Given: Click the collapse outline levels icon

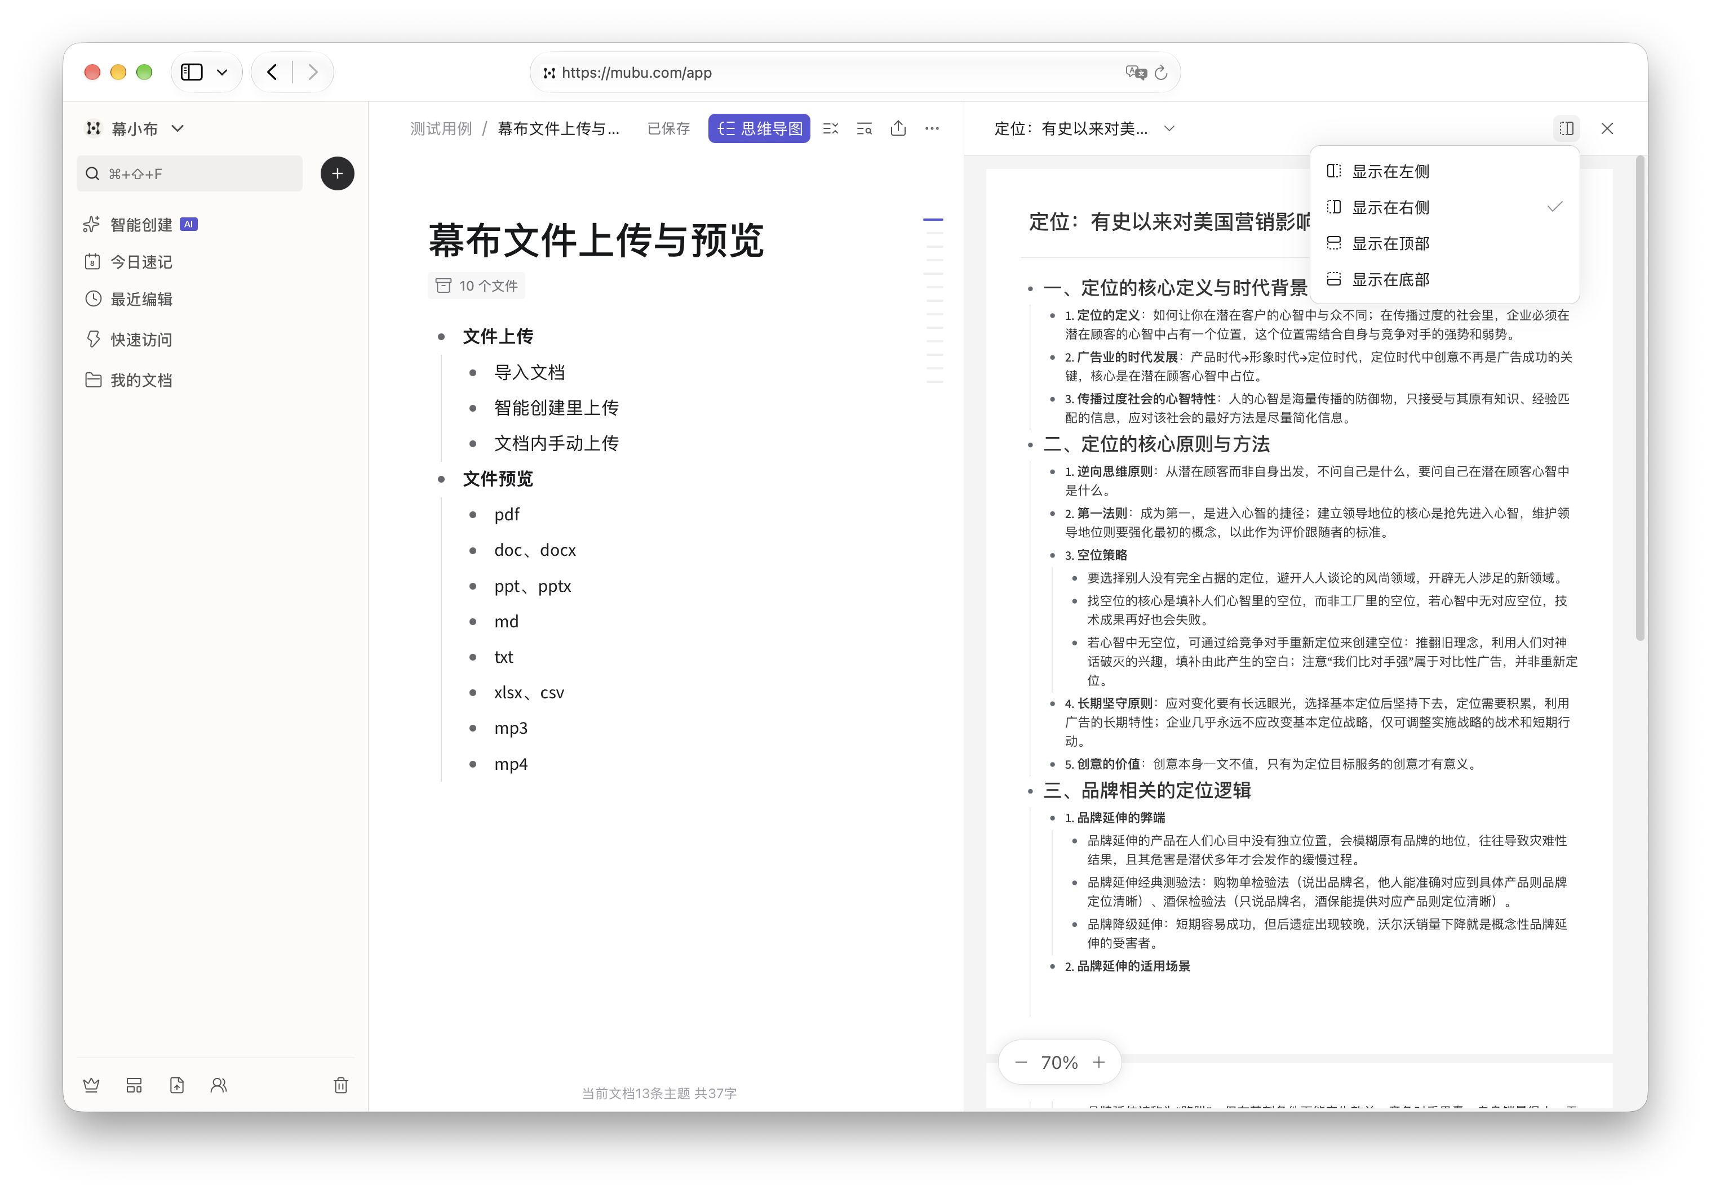Looking at the screenshot, I should pyautogui.click(x=830, y=128).
